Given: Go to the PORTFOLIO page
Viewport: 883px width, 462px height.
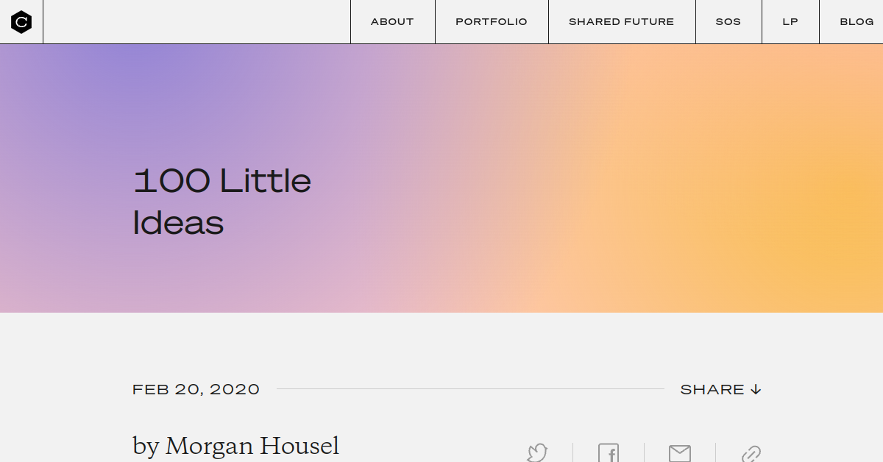Looking at the screenshot, I should coord(492,22).
